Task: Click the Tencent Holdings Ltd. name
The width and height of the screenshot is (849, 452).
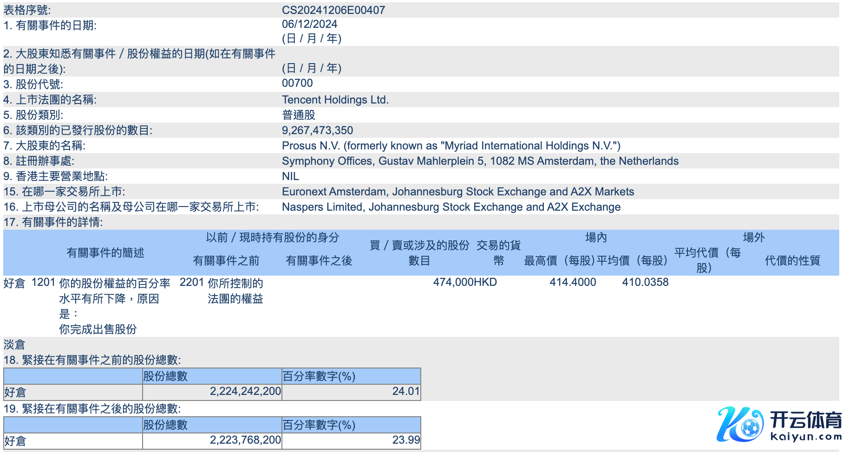Action: click(x=335, y=100)
